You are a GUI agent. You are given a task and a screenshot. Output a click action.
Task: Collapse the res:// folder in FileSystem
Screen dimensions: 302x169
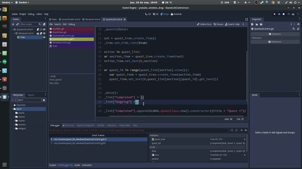click(x=13, y=109)
